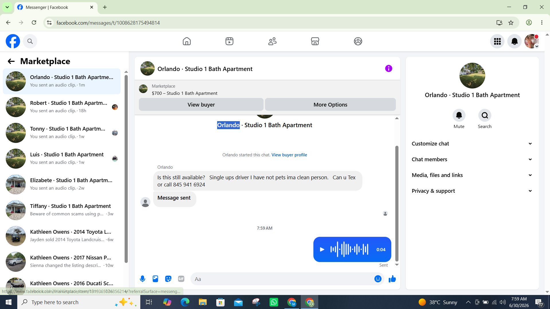550x309 pixels.
Task: Send a thumbs-up like
Action: tap(392, 279)
